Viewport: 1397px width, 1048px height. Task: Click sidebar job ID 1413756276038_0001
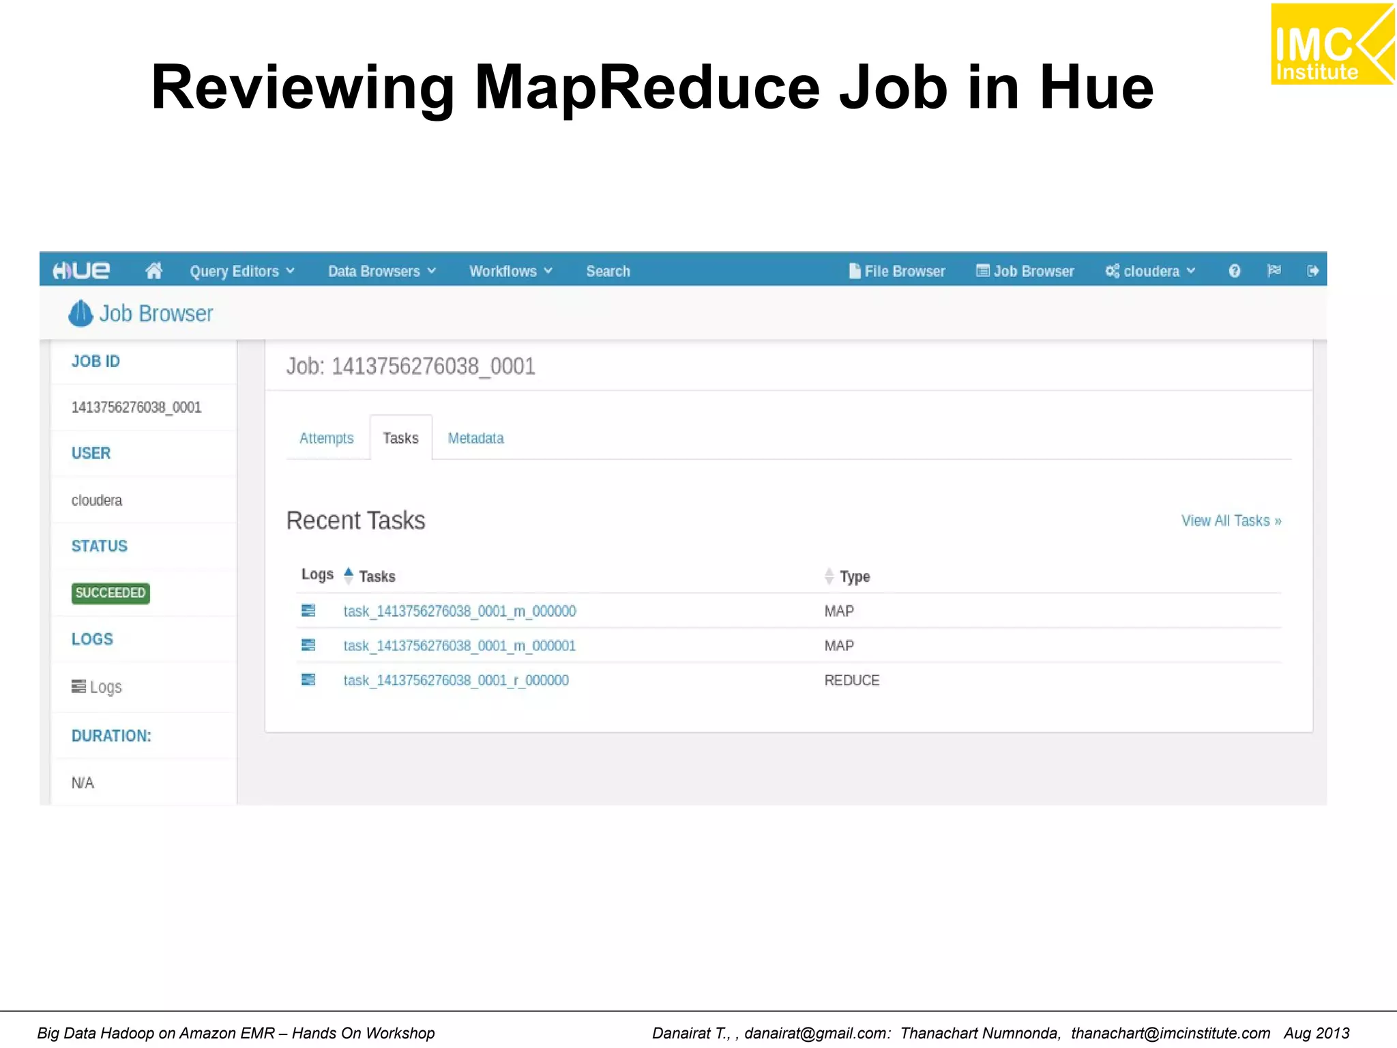[x=136, y=407]
